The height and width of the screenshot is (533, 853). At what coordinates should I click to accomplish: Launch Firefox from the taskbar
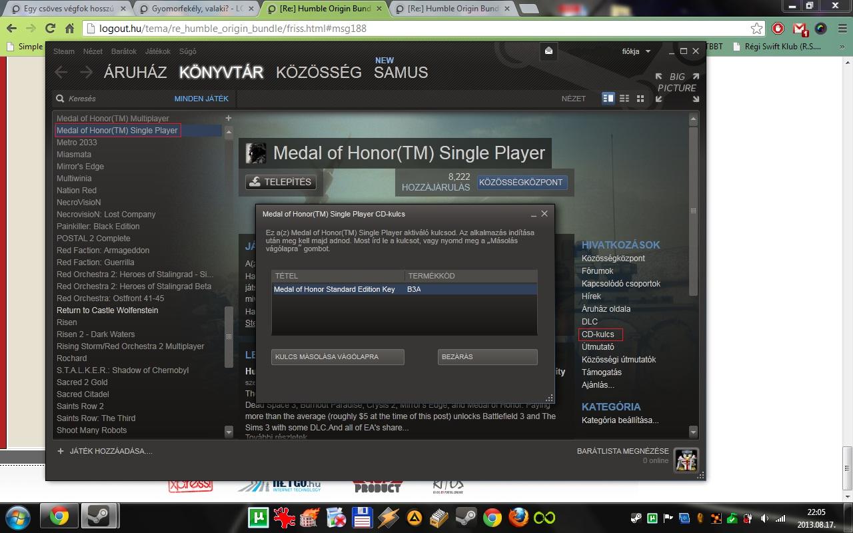point(518,517)
